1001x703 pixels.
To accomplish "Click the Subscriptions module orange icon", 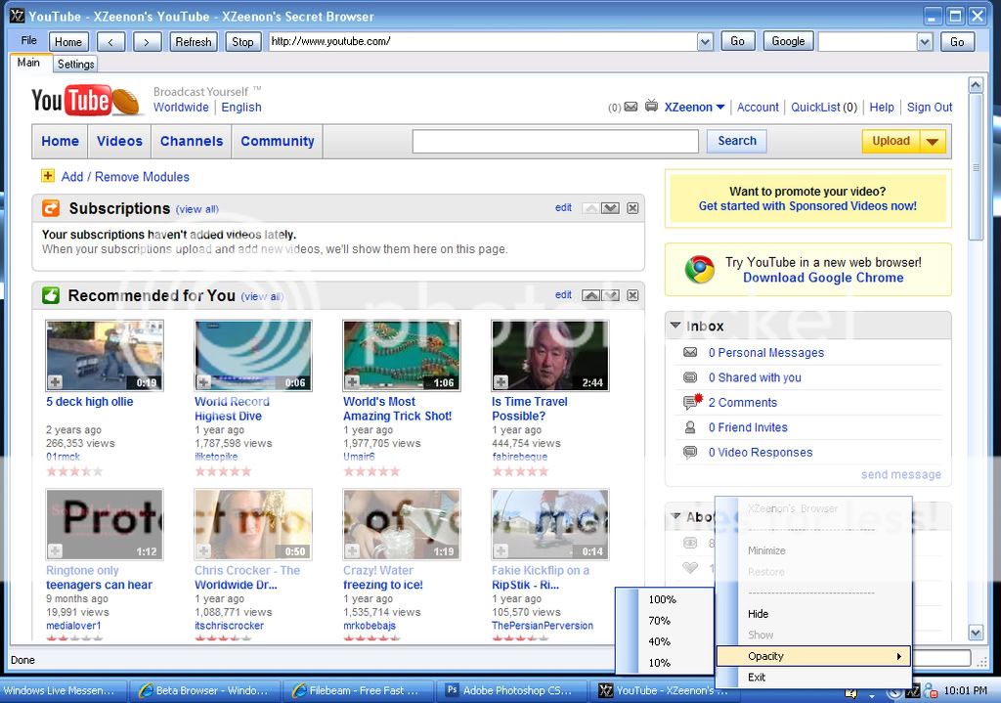I will [51, 208].
